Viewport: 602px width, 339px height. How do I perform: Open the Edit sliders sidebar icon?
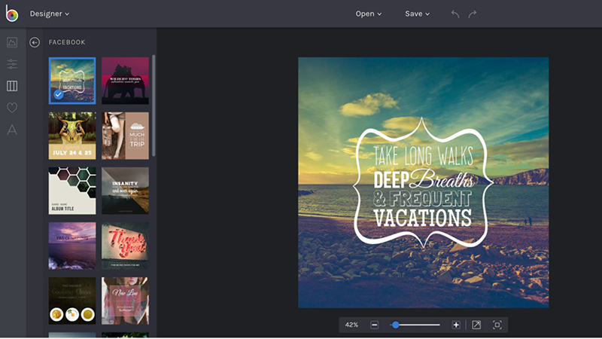click(12, 64)
